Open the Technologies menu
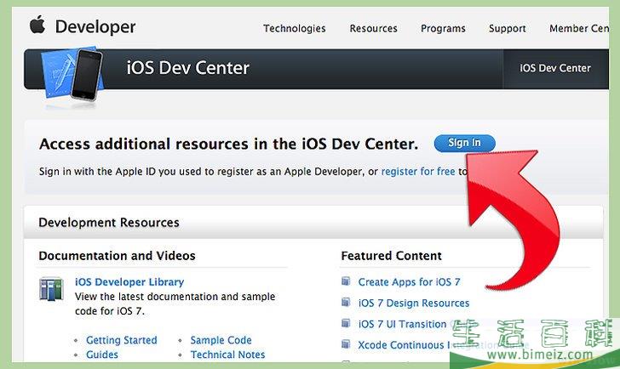 [x=295, y=28]
